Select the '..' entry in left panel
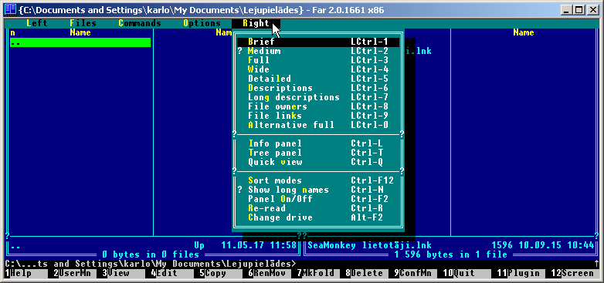Image resolution: width=604 pixels, height=283 pixels. (x=80, y=42)
